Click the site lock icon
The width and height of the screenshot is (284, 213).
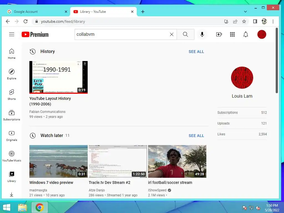(37, 21)
